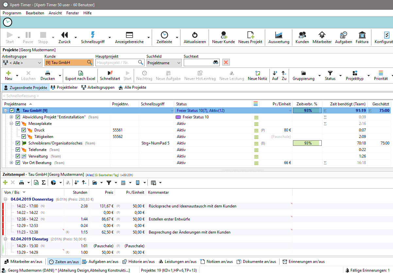Open the Arbeitsgruppe dropdown

pyautogui.click(x=22, y=63)
